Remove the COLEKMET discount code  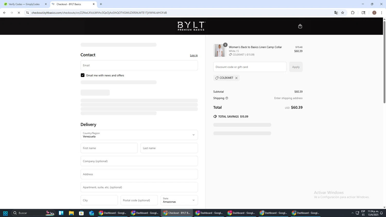coord(236,78)
